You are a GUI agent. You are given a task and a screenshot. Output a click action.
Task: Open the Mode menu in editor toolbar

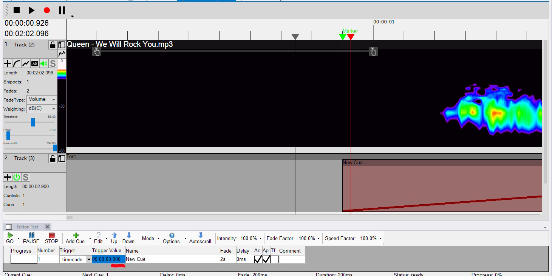click(150, 238)
